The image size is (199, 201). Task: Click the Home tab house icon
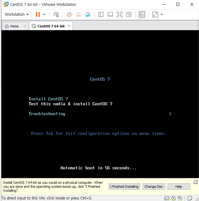(7, 26)
